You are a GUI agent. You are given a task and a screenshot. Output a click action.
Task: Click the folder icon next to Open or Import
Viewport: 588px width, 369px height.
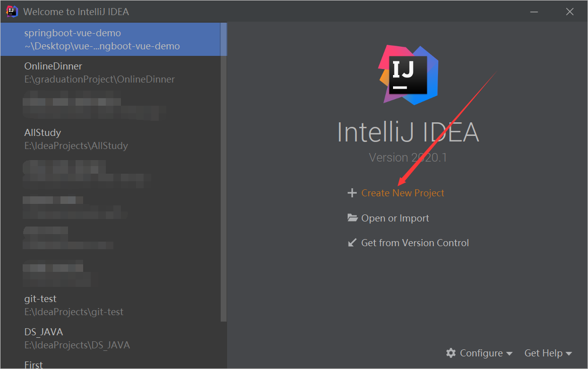pos(352,217)
